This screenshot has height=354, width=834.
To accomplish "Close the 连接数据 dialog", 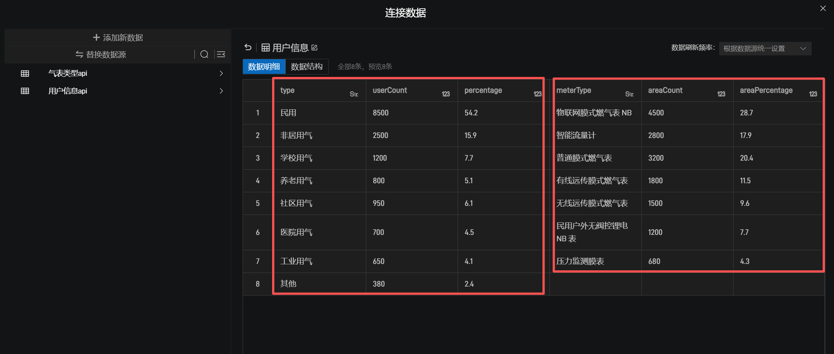I will click(x=823, y=8).
